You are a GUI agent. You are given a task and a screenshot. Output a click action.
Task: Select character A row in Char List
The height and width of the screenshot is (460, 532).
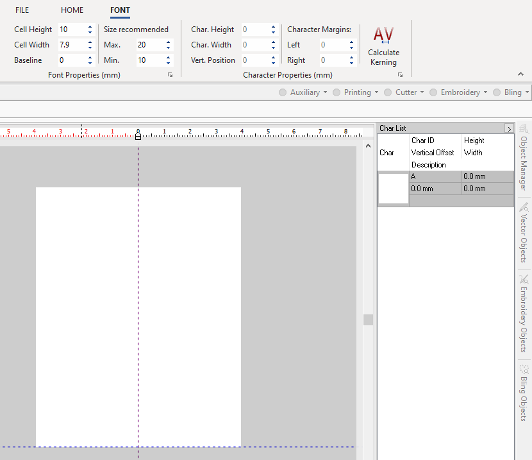(x=435, y=176)
